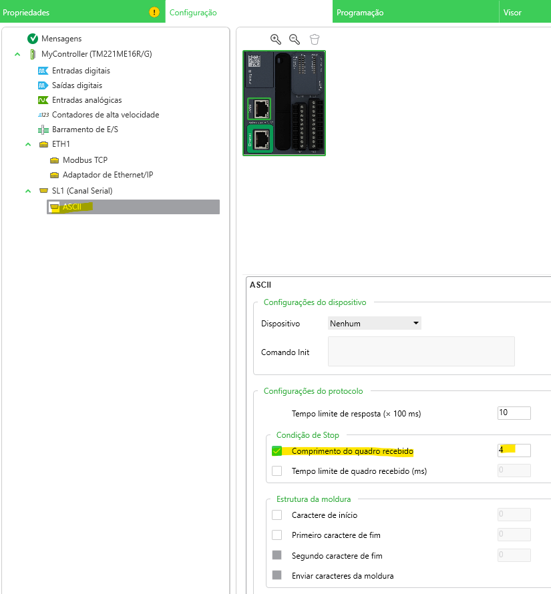
Task: Click the ETH1 port icon
Action: 43,144
